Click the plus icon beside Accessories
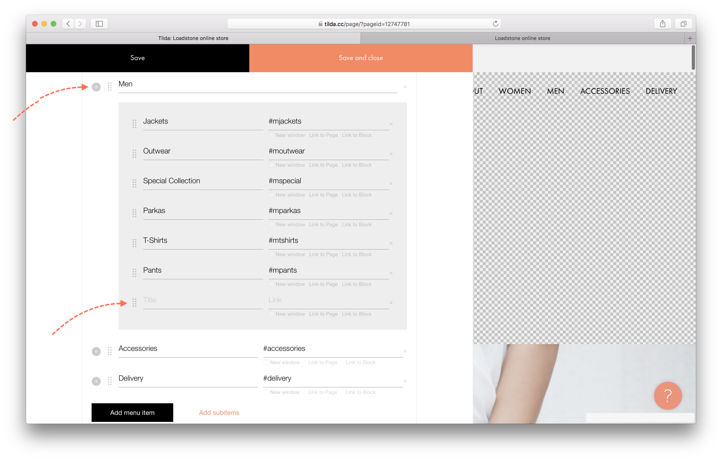This screenshot has height=461, width=722. pyautogui.click(x=96, y=351)
